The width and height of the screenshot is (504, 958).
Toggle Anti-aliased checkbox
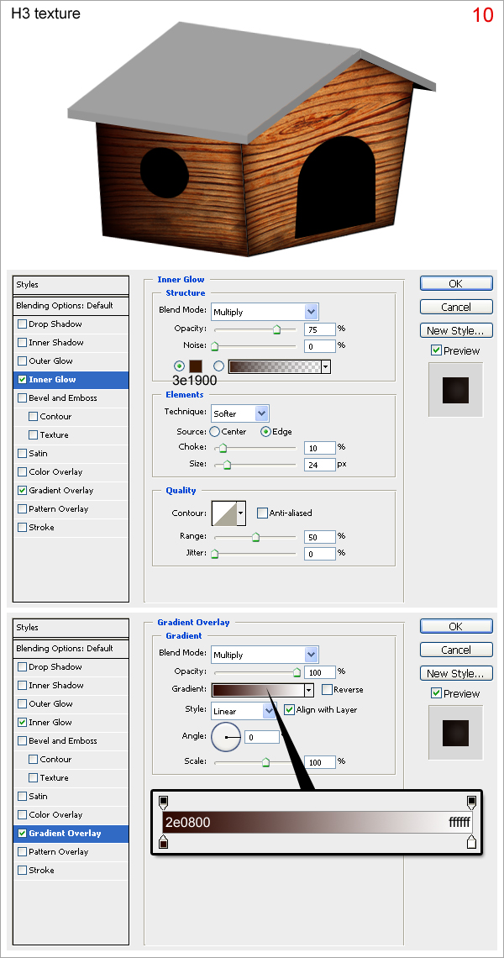(262, 513)
